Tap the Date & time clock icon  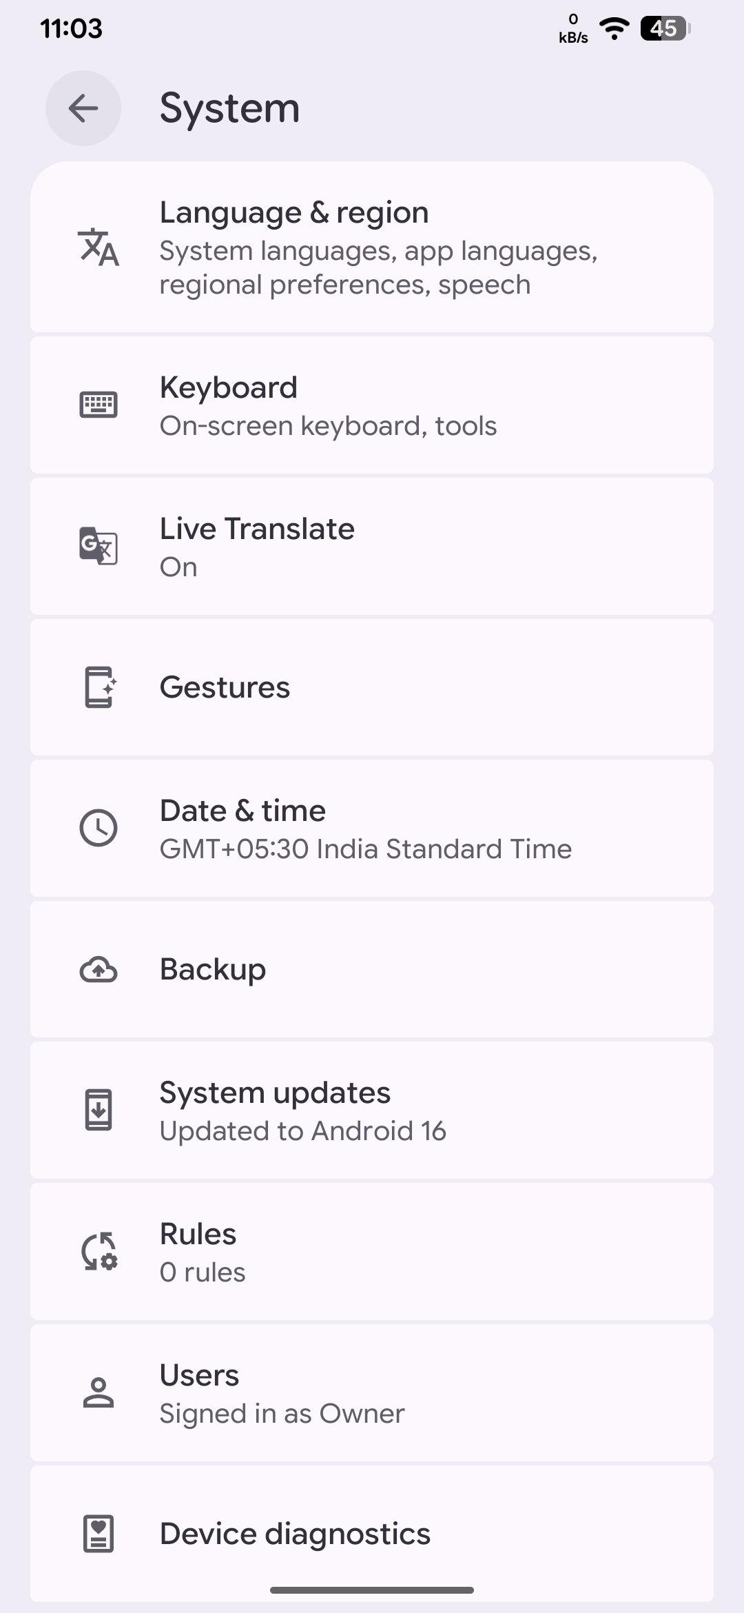pos(99,828)
